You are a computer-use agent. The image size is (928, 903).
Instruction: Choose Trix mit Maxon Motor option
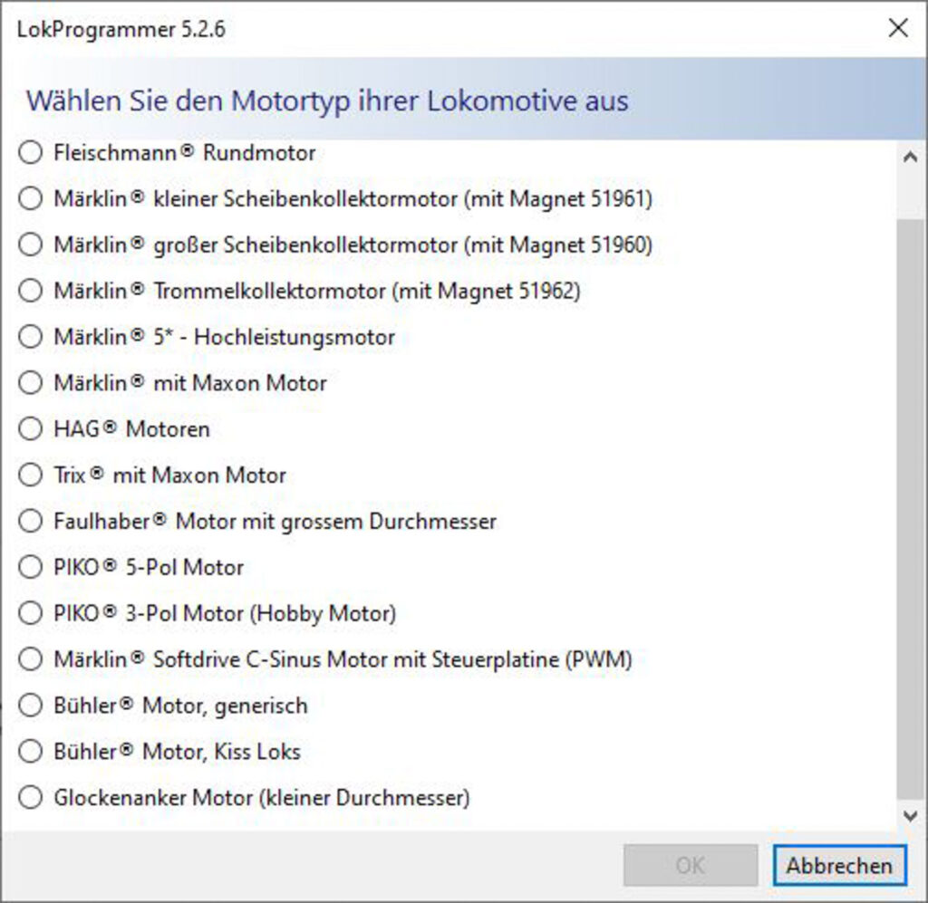(30, 475)
